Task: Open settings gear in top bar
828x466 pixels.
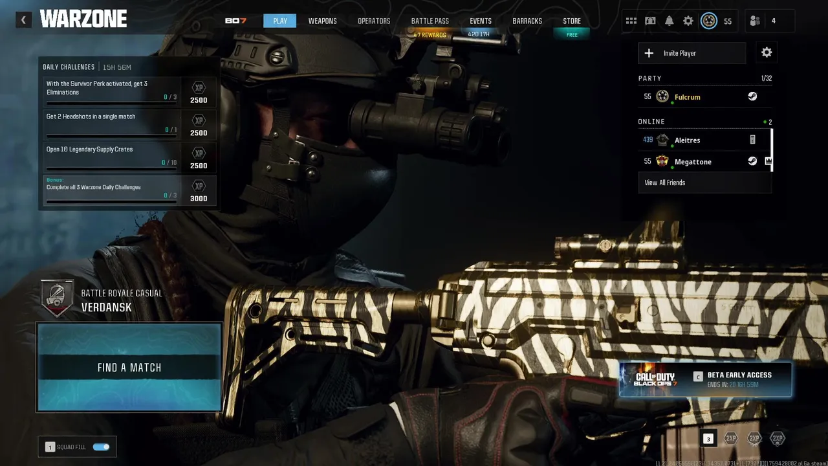Action: [688, 21]
